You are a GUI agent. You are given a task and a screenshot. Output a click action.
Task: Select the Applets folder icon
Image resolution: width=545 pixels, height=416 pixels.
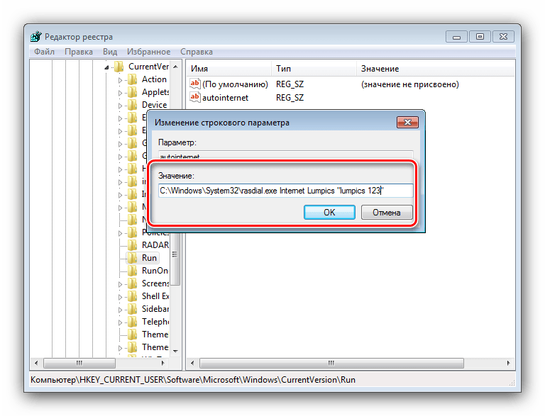click(132, 92)
